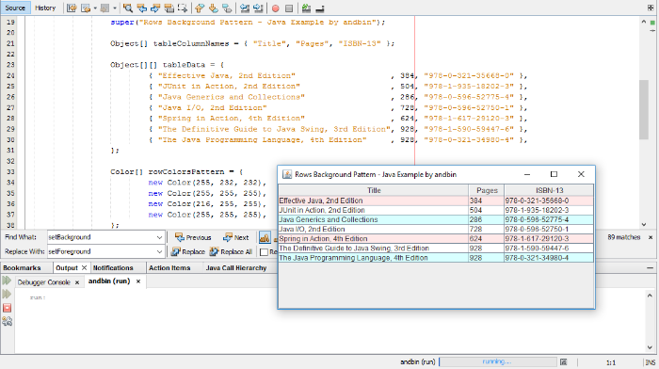The height and width of the screenshot is (369, 659).
Task: Close the Debugger Console output tab
Action: 77,282
